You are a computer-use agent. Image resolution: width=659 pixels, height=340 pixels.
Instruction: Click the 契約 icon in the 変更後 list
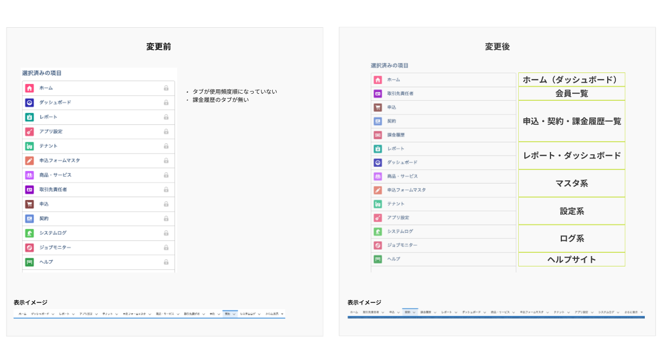click(378, 121)
